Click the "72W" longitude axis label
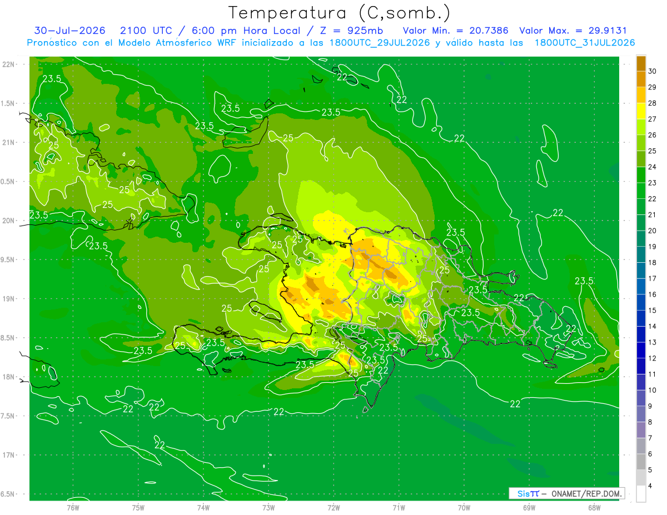Image resolution: width=667 pixels, height=515 pixels. 333,507
